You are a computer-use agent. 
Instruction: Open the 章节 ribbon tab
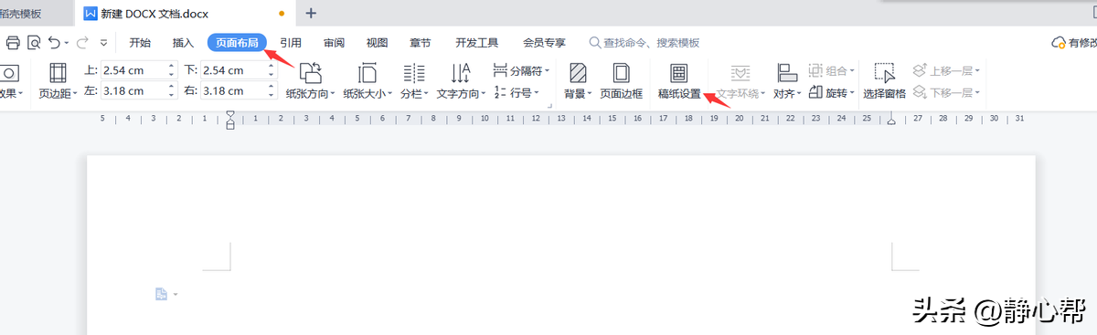coord(420,42)
